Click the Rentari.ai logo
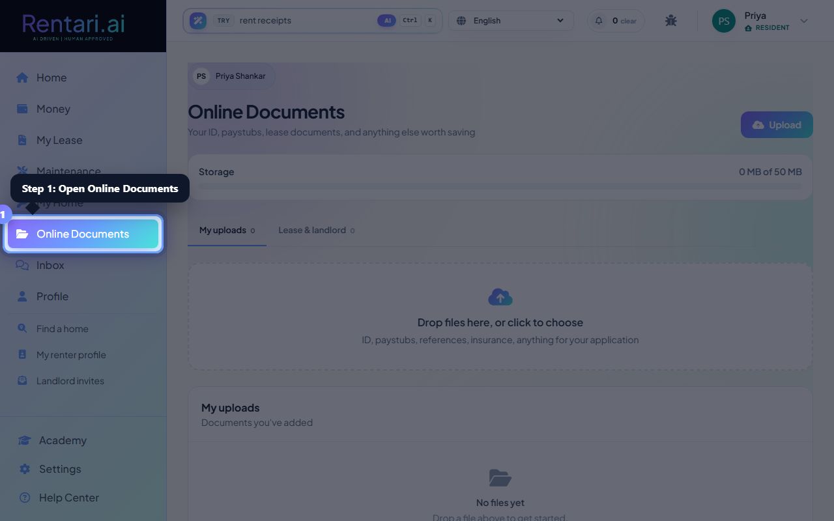Viewport: 834px width, 521px height. tap(73, 26)
